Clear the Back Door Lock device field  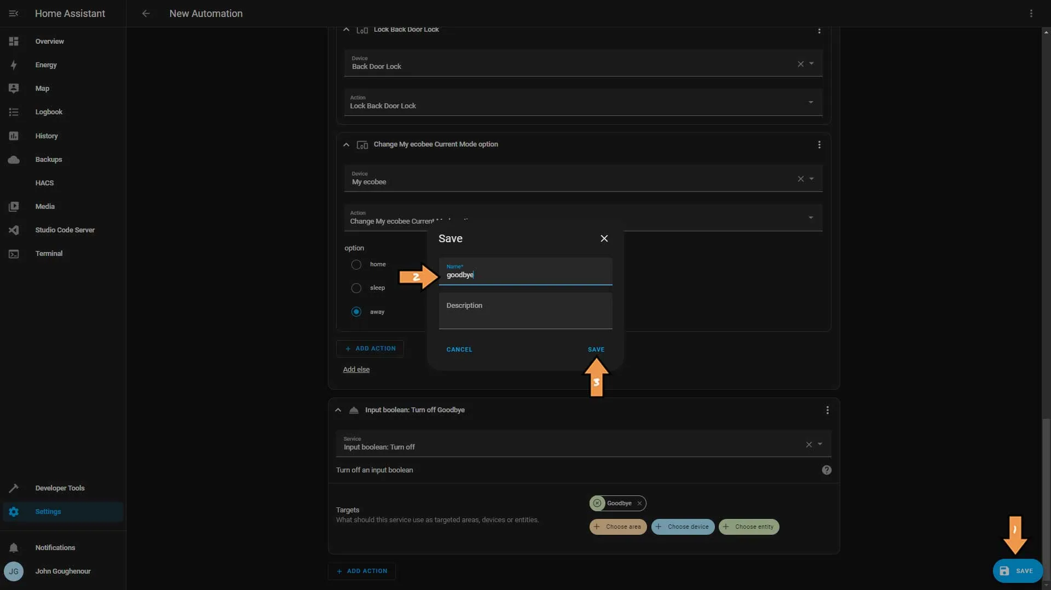click(800, 64)
